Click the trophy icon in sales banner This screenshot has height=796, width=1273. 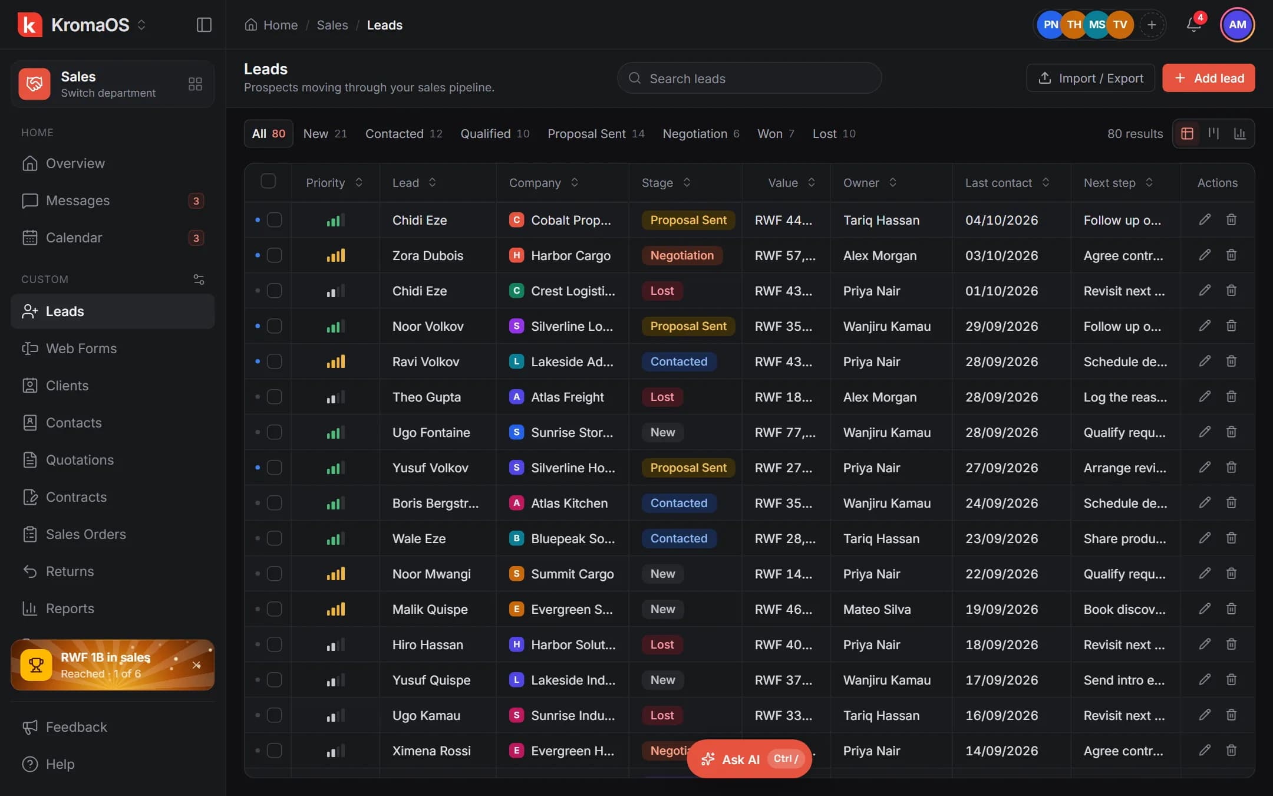(36, 665)
